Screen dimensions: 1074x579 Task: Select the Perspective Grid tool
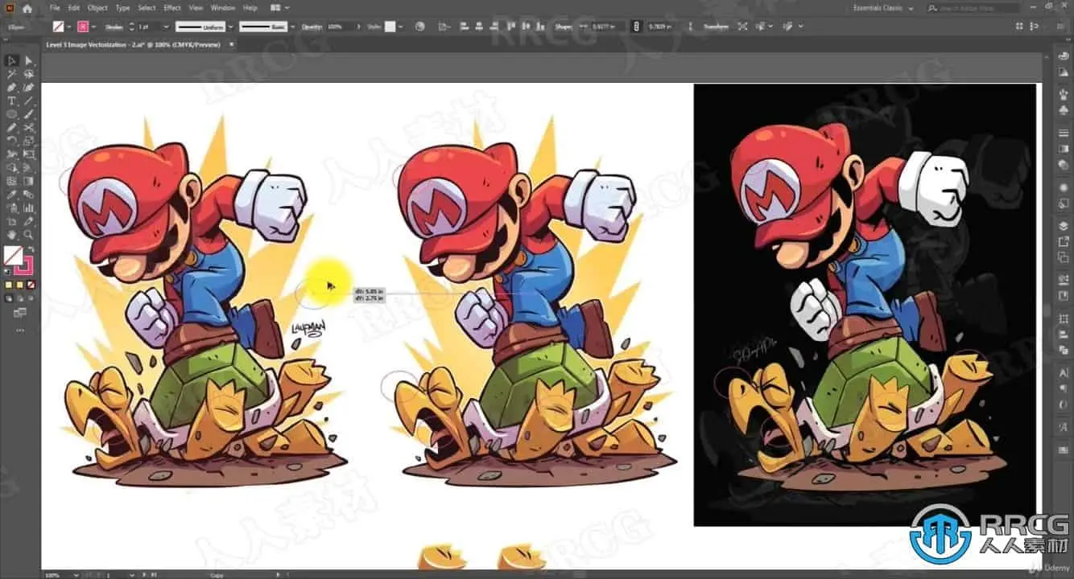(x=29, y=167)
